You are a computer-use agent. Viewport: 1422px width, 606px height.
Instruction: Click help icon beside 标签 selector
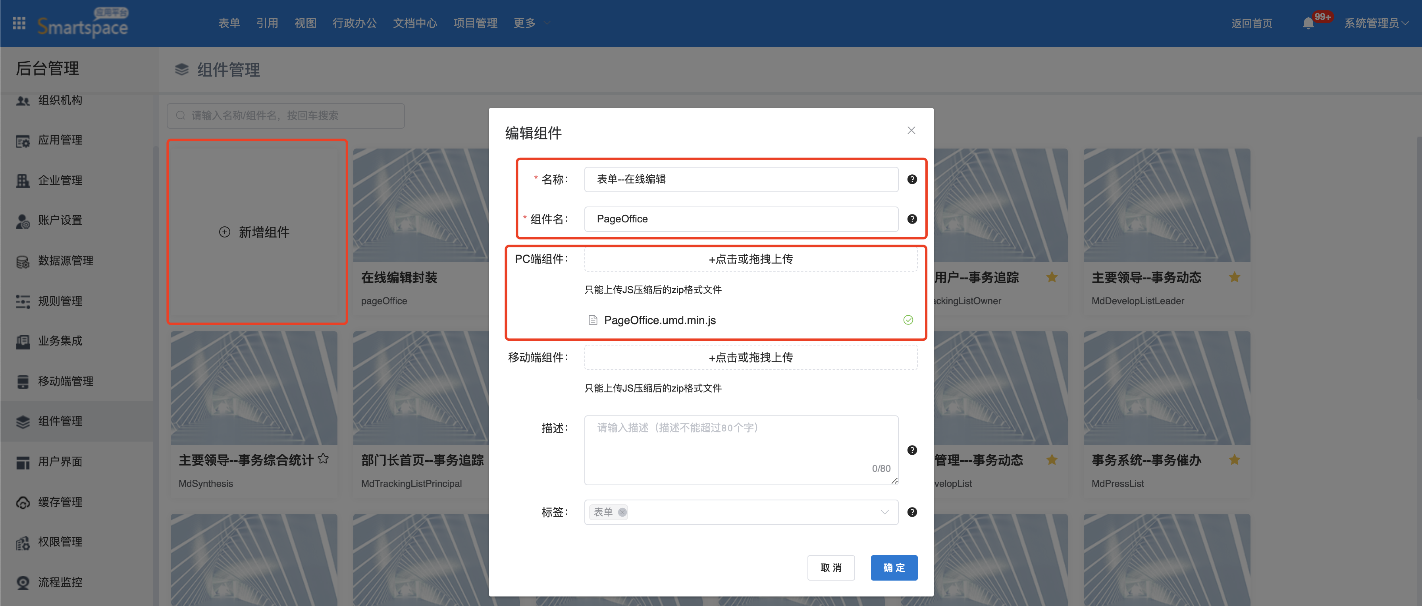pos(912,511)
